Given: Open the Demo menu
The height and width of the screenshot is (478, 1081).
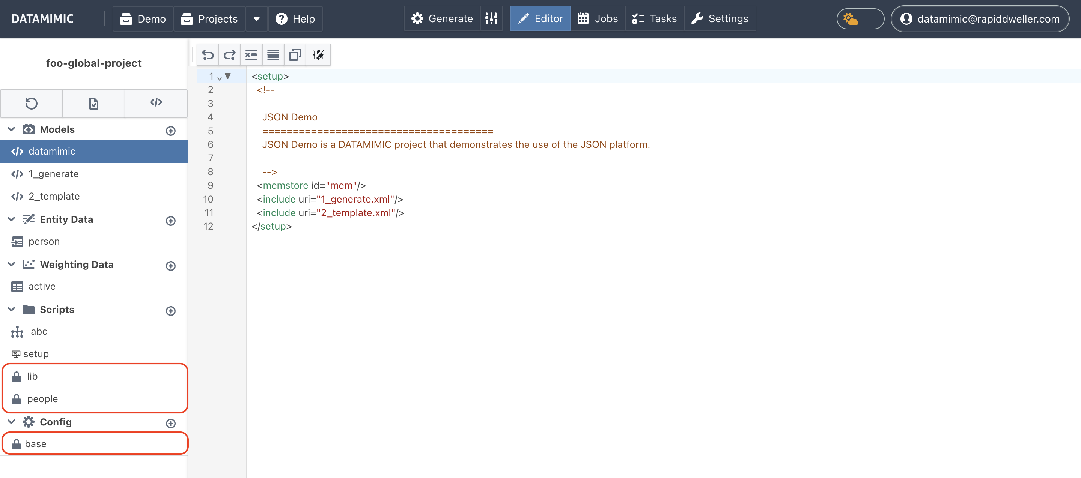Looking at the screenshot, I should [143, 19].
